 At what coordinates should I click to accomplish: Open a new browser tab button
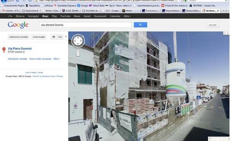click(224, 11)
